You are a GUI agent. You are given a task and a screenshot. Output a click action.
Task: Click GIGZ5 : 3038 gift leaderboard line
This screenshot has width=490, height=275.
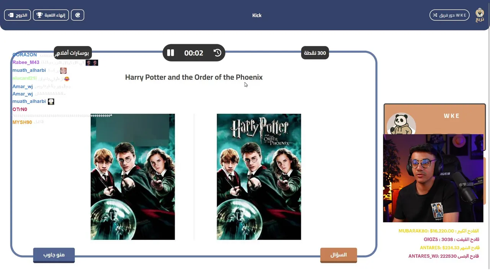(451, 239)
